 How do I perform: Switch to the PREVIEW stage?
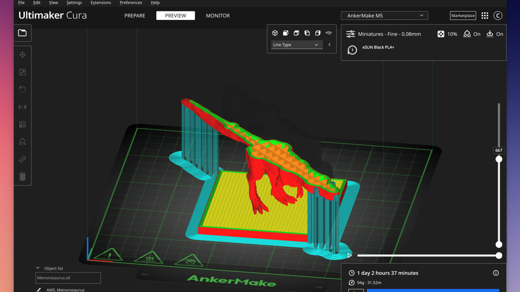pos(175,16)
